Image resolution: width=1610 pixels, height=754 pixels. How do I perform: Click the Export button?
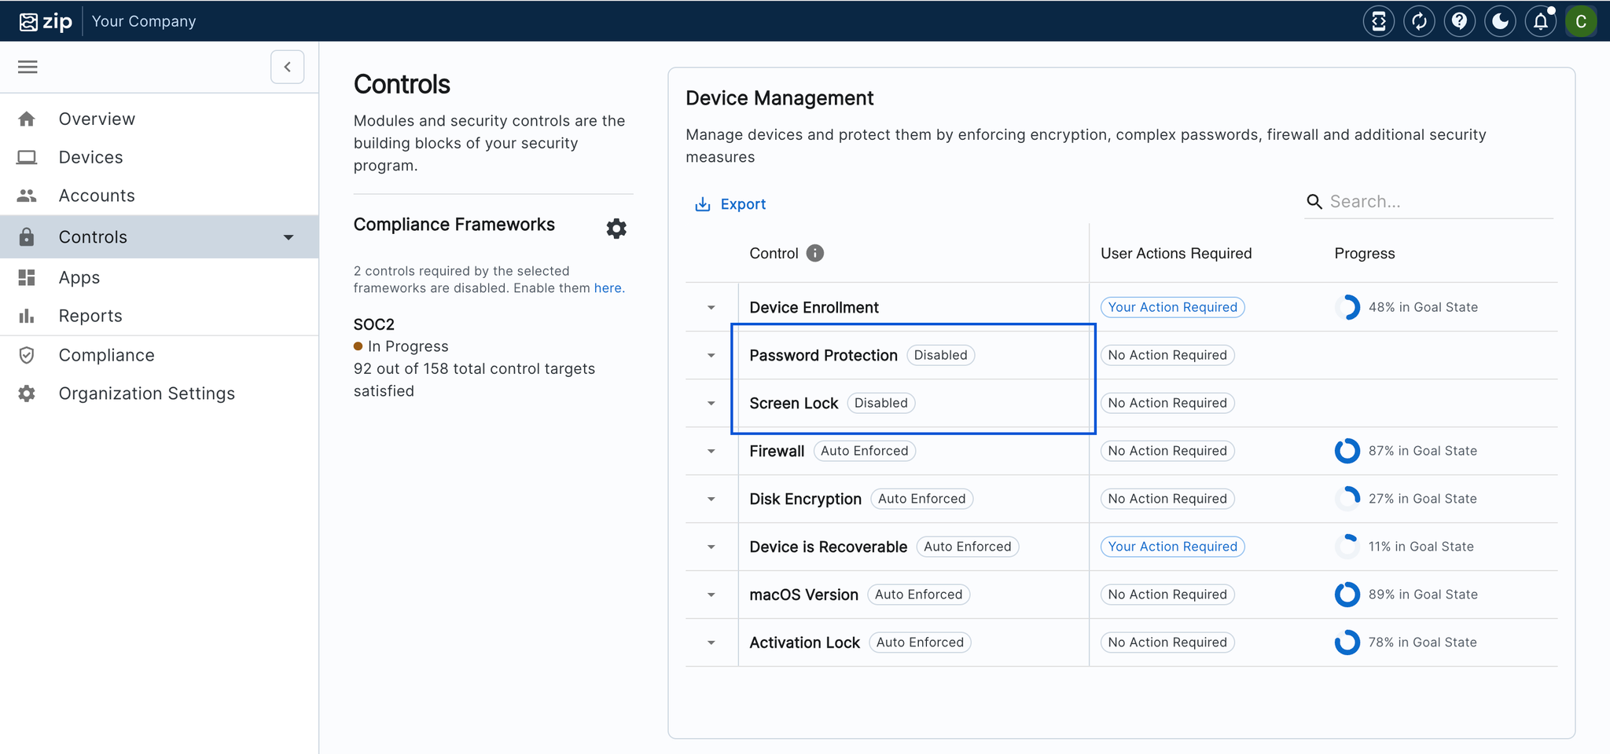pyautogui.click(x=730, y=204)
